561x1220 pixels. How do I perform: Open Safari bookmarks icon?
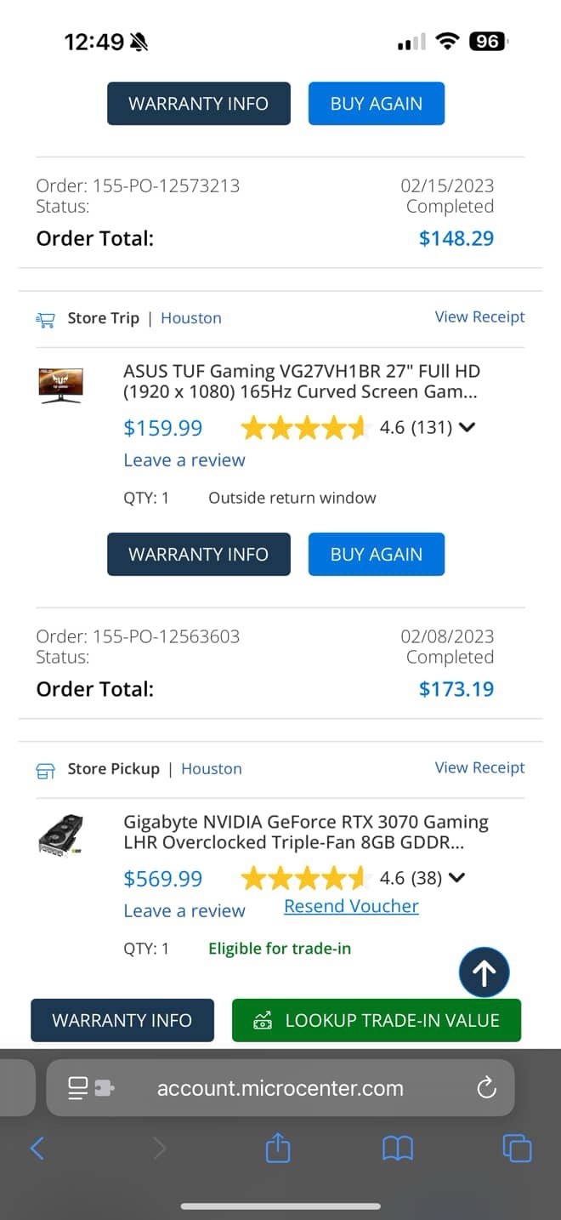[397, 1149]
